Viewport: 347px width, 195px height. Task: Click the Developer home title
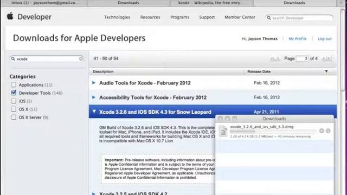34,17
